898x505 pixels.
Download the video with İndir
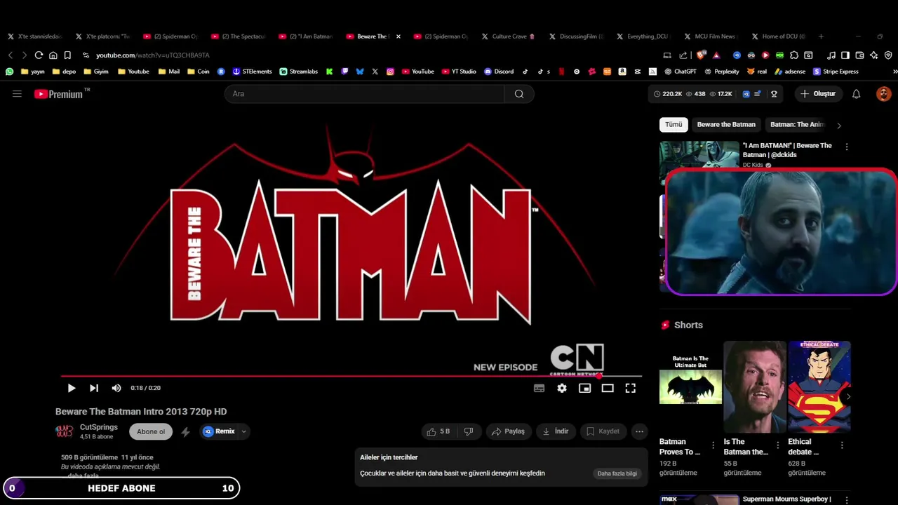(556, 431)
